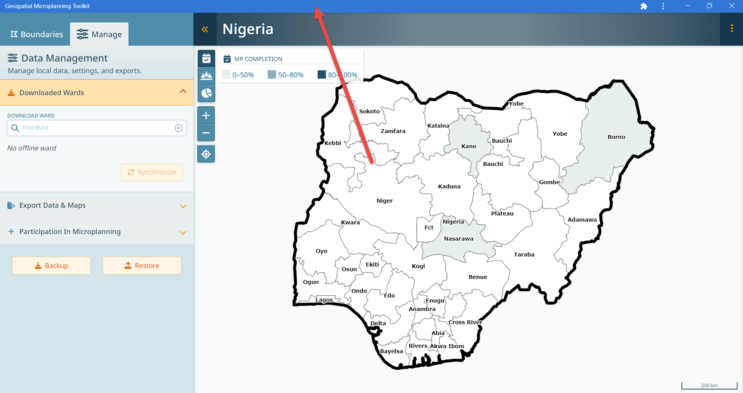Select the pie chart layer icon

206,93
